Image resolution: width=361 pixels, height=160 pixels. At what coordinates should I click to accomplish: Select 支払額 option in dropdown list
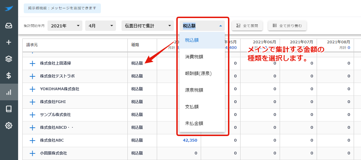click(x=202, y=107)
